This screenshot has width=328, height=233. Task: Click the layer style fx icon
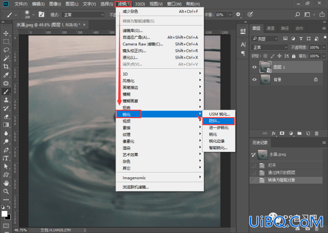274,133
